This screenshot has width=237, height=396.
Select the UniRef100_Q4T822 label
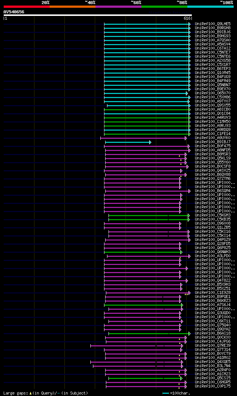tap(213, 280)
